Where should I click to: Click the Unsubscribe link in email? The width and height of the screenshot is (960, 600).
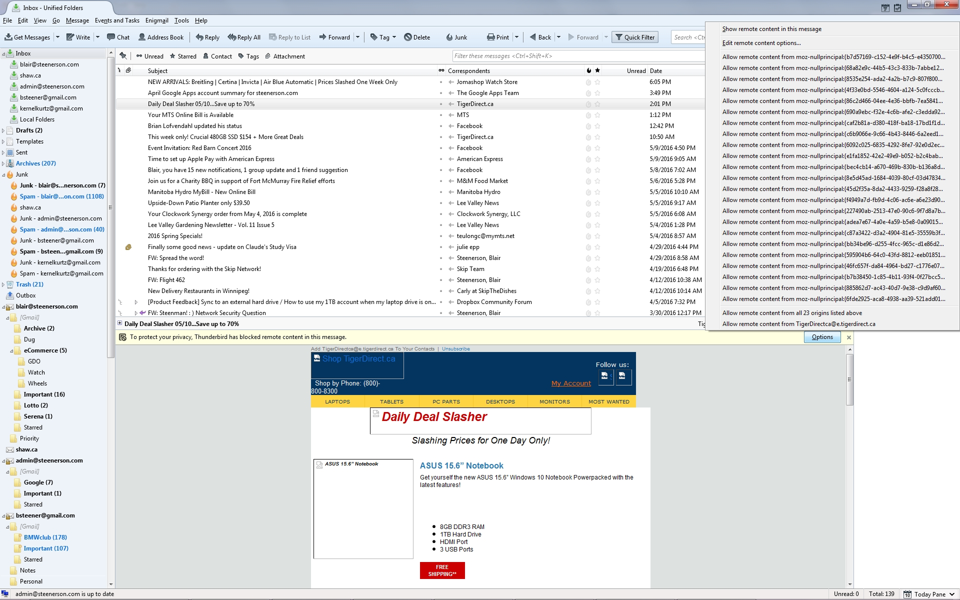tap(455, 349)
